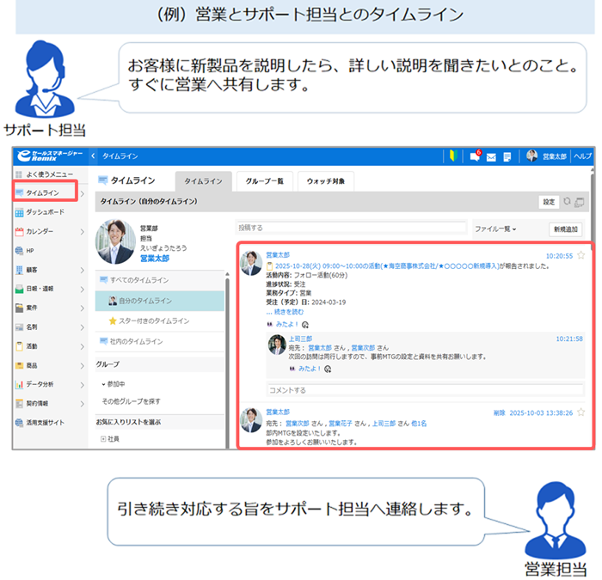Star the first post at 10:20:55
The image size is (602, 580).
pos(580,255)
